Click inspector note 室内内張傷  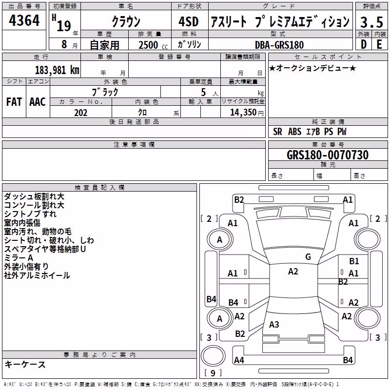click(22, 222)
